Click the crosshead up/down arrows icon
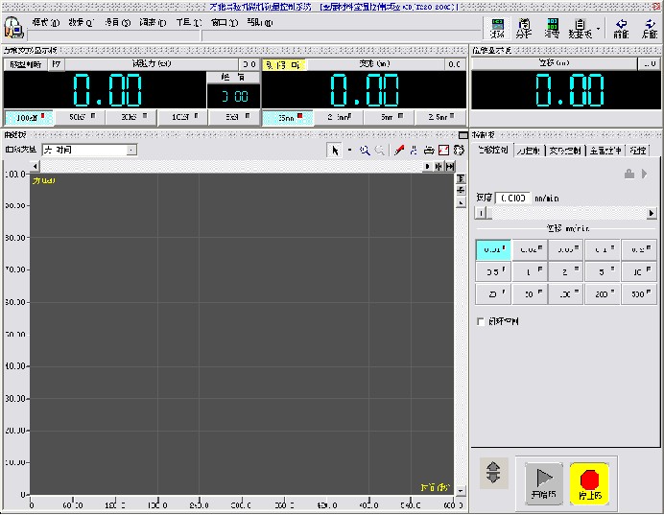The width and height of the screenshot is (664, 515). click(x=493, y=473)
